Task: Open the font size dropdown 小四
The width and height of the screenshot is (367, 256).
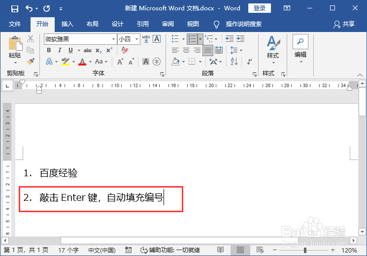Action: (136, 39)
